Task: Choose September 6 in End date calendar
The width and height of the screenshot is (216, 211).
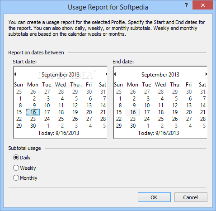Action: [x=190, y=99]
